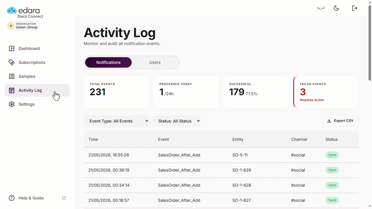Click the time 21/05/2026, 00:18:57
Image resolution: width=372 pixels, height=209 pixels.
(x=109, y=200)
